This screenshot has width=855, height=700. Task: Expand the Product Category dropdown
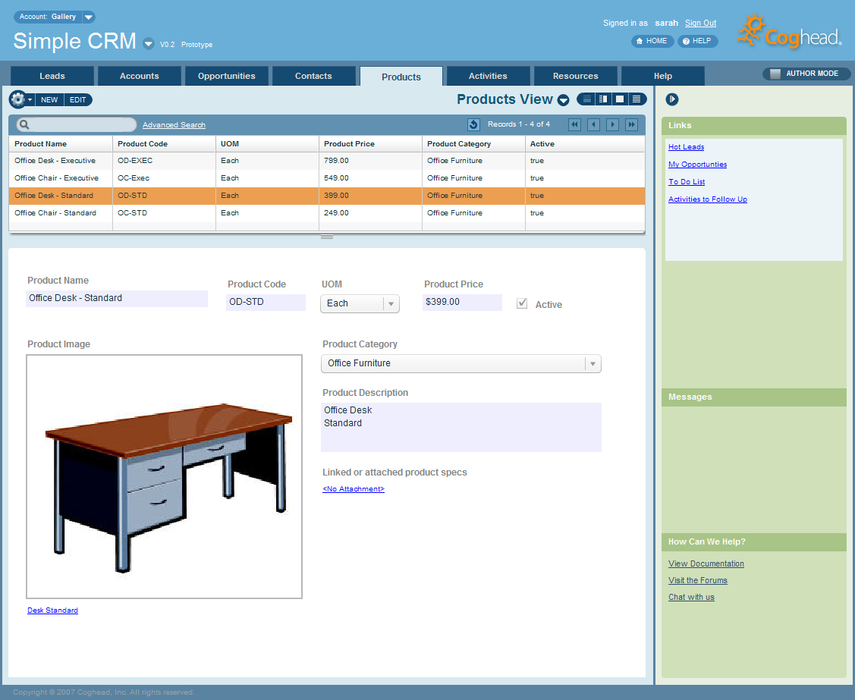point(593,364)
